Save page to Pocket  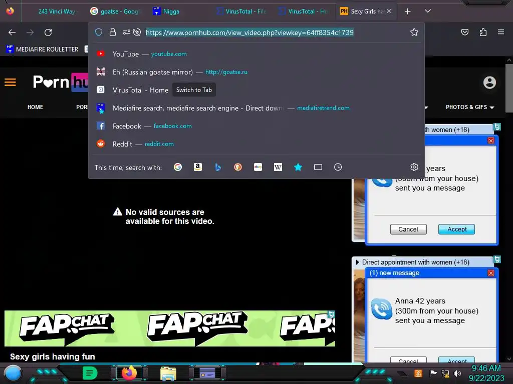[465, 32]
